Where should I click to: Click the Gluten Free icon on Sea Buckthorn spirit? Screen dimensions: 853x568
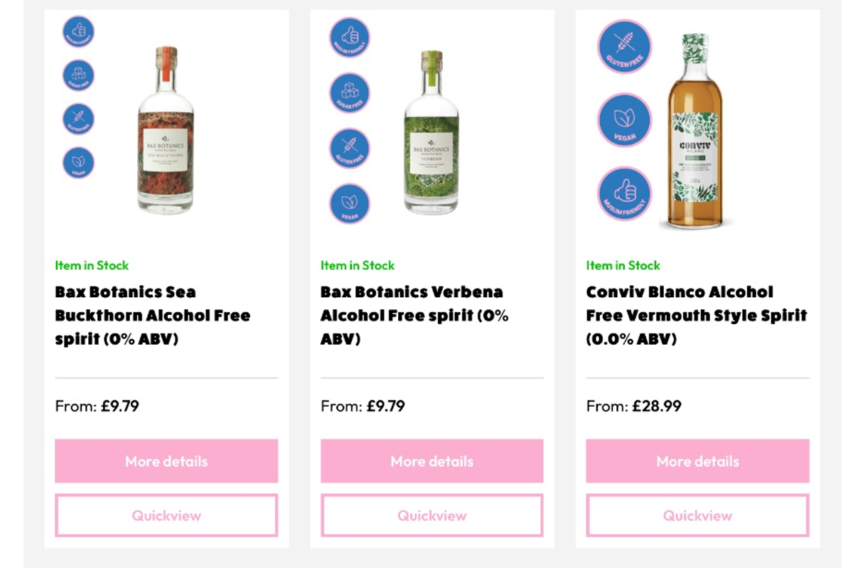[x=78, y=119]
